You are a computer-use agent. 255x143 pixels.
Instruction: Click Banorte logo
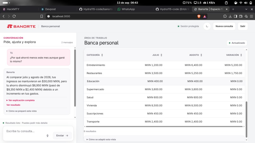click(x=21, y=26)
